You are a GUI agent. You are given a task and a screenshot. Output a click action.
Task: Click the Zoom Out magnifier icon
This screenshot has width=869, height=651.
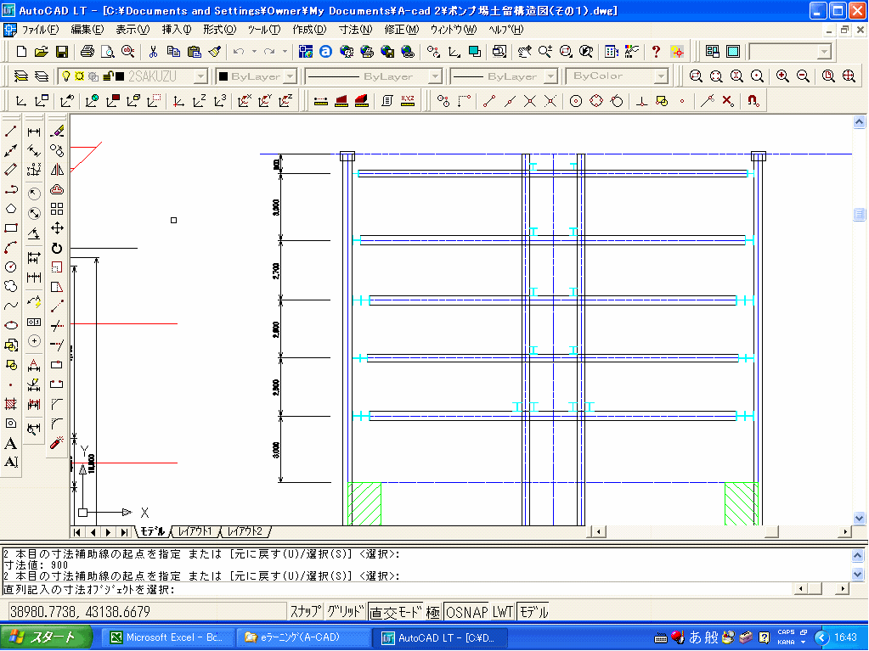pyautogui.click(x=803, y=76)
